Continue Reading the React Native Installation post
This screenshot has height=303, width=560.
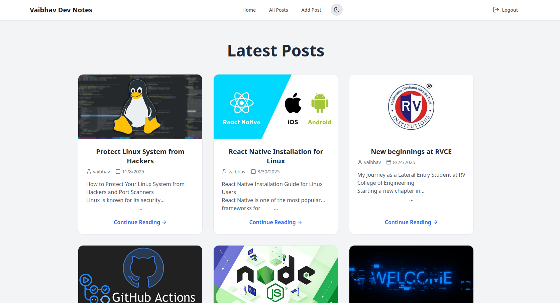point(275,222)
